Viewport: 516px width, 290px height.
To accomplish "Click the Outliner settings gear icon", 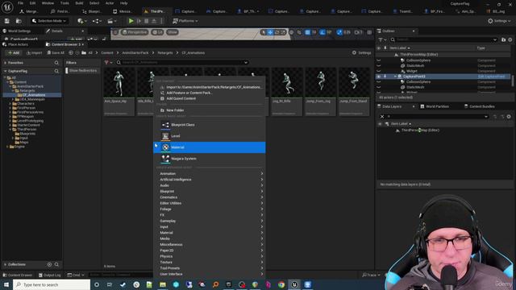I will 510,39.
